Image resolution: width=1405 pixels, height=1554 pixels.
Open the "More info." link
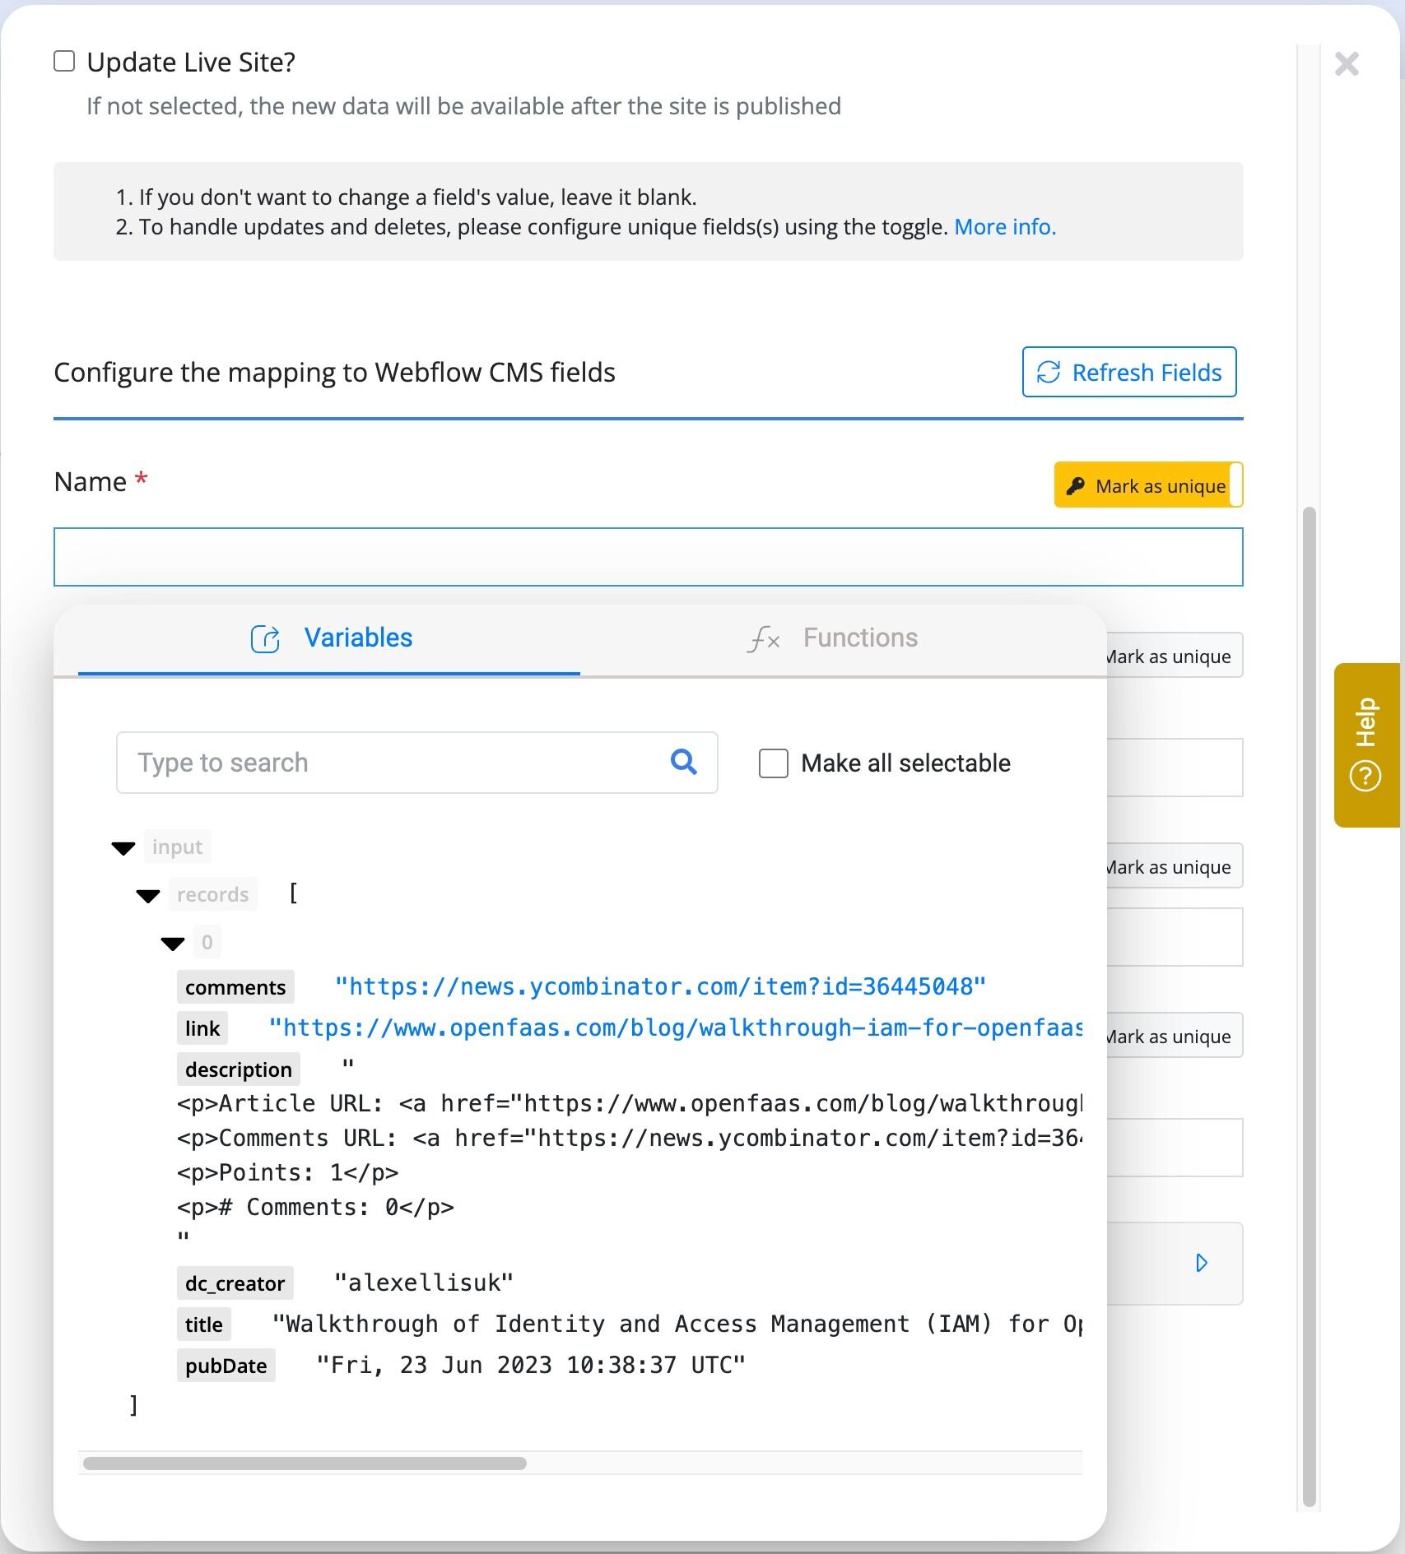point(1005,226)
